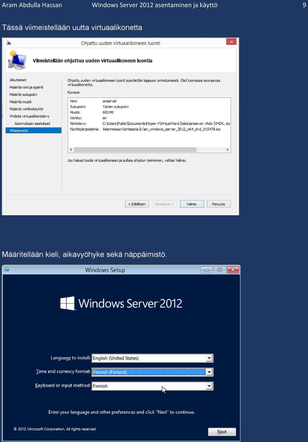The width and height of the screenshot is (308, 442).
Task: Maximize the Windows Setup window
Action: pyautogui.click(x=220, y=270)
